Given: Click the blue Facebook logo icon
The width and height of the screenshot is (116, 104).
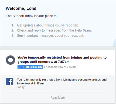Looking at the screenshot, I should pyautogui.click(x=9, y=82).
